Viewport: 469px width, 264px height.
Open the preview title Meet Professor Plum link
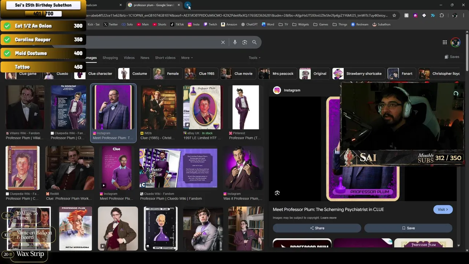point(328,209)
